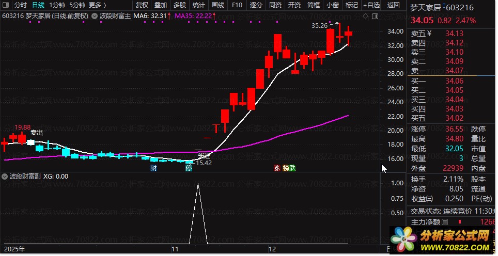Open the 主力净额 list icon
Image resolution: width=498 pixels, height=256 pixels.
(445, 222)
